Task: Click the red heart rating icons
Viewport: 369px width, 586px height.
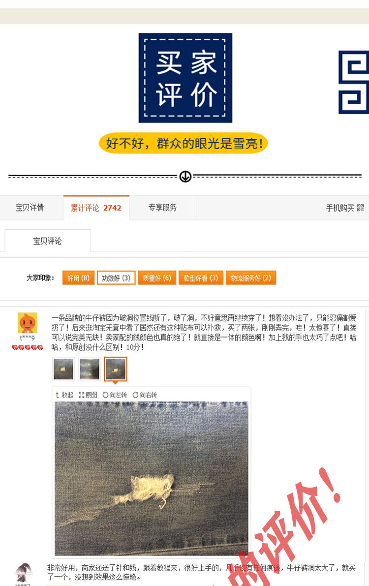Action: (x=28, y=347)
